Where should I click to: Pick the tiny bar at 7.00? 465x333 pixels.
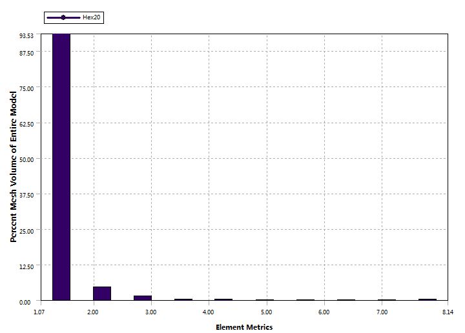(387, 300)
